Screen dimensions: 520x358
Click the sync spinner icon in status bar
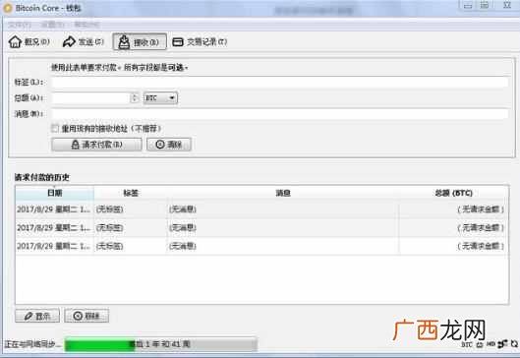514,344
